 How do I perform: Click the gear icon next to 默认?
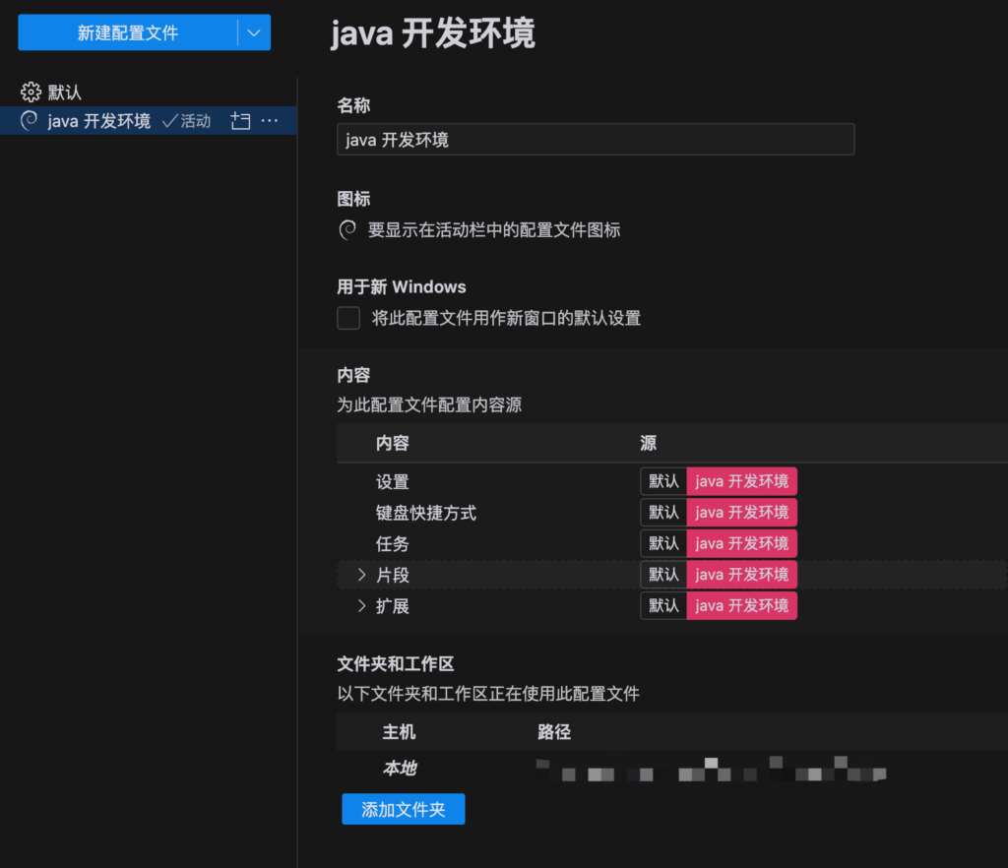[31, 93]
